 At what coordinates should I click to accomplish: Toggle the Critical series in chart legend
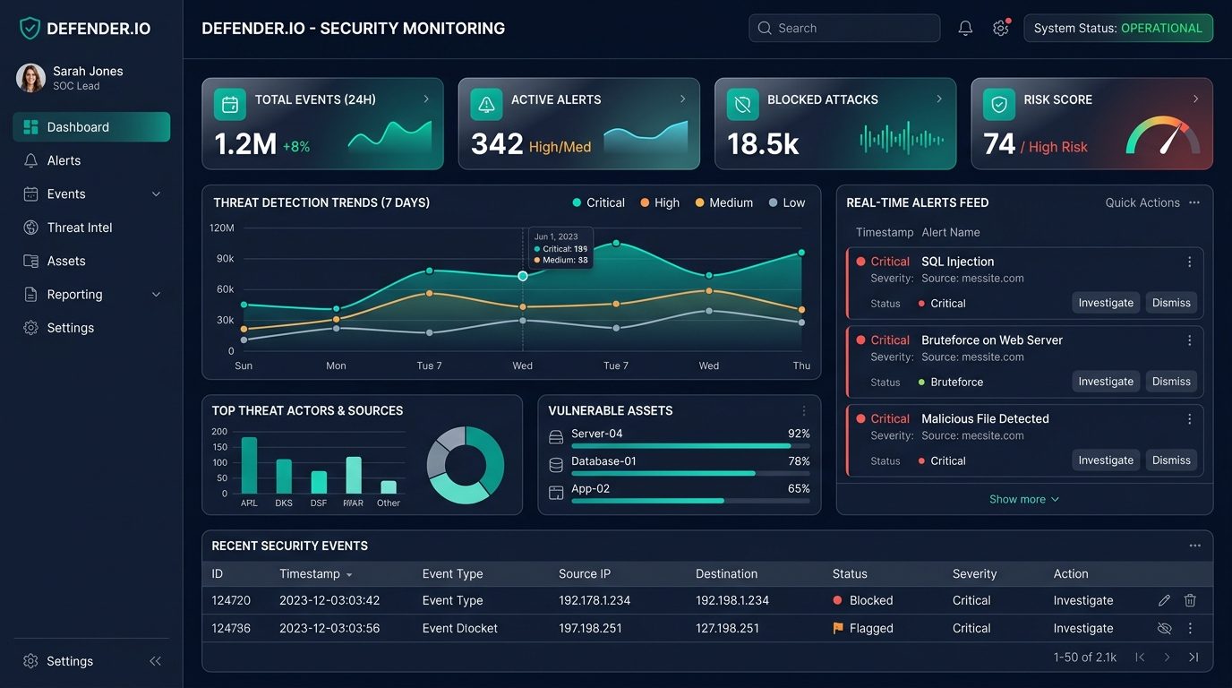pos(598,203)
